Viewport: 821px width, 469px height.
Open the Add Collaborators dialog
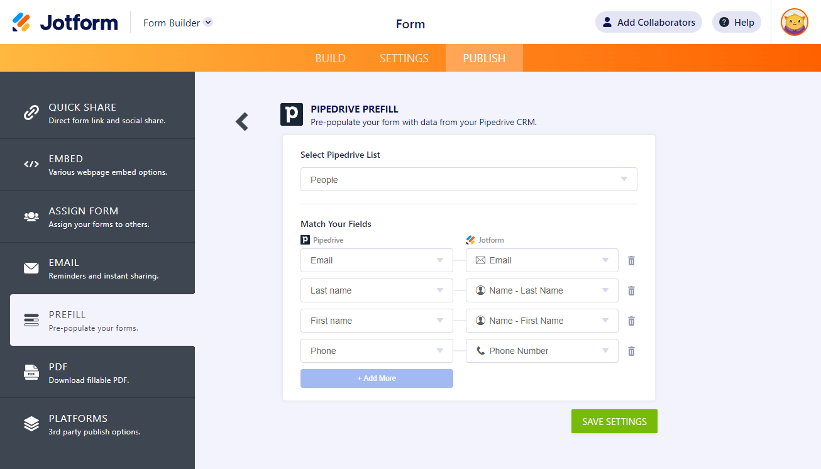[x=648, y=23]
